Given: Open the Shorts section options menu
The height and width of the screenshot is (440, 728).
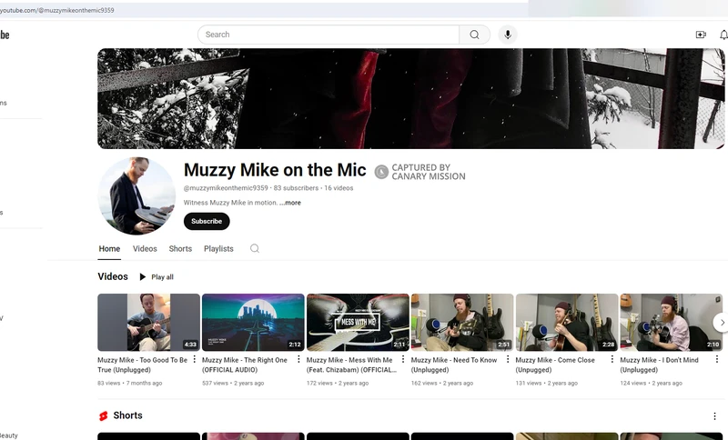Looking at the screenshot, I should (714, 415).
